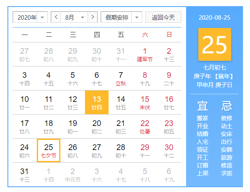The image size is (250, 192).
Task: Go to next month arrow
Action: [x=93, y=17]
